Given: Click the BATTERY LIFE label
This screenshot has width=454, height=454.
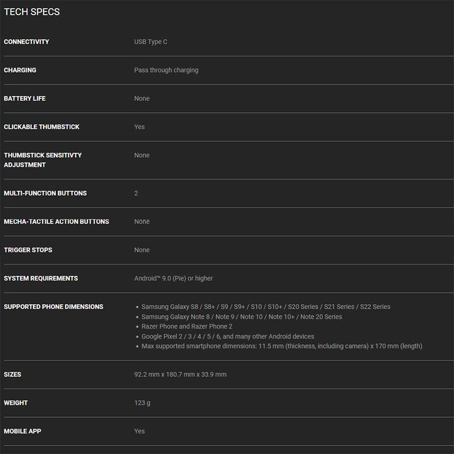Looking at the screenshot, I should pos(25,99).
